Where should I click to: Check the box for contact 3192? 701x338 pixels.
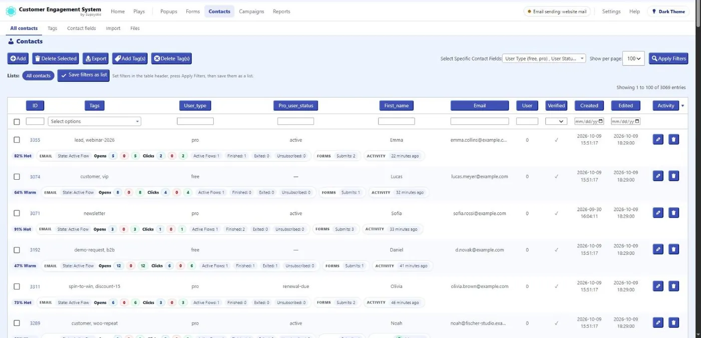(x=17, y=249)
